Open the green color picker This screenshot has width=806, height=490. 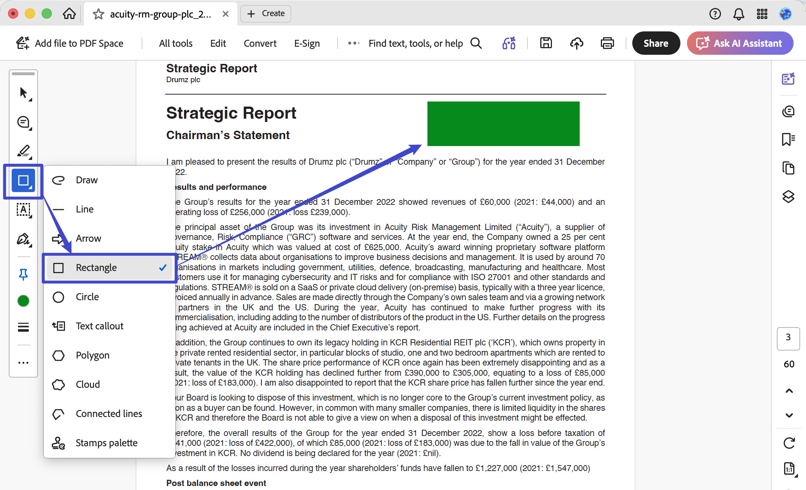point(23,301)
